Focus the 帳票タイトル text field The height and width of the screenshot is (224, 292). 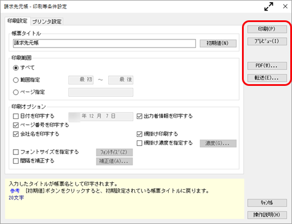(105, 44)
